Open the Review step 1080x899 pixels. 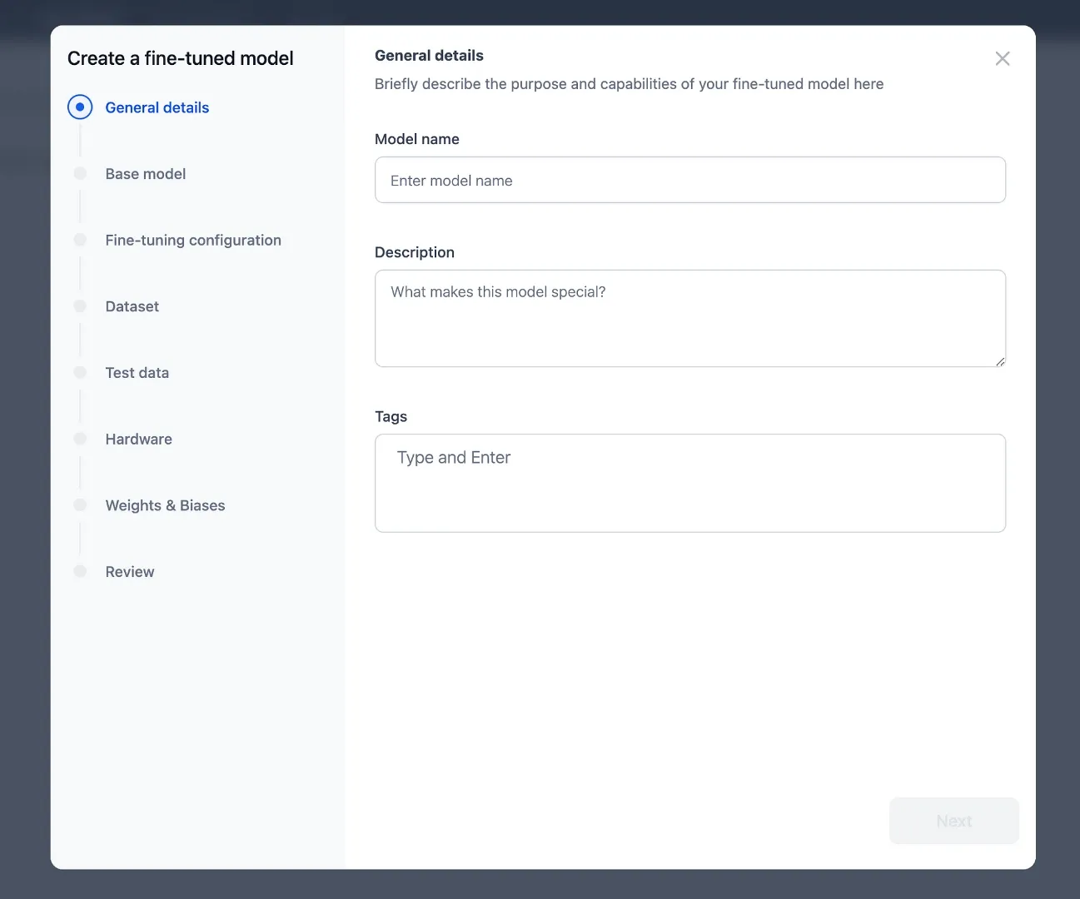[129, 572]
